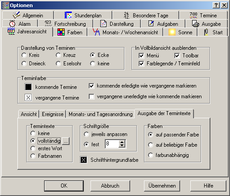Click the Alarm clock icon tab
Screen dimensions: 230x196
12,24
